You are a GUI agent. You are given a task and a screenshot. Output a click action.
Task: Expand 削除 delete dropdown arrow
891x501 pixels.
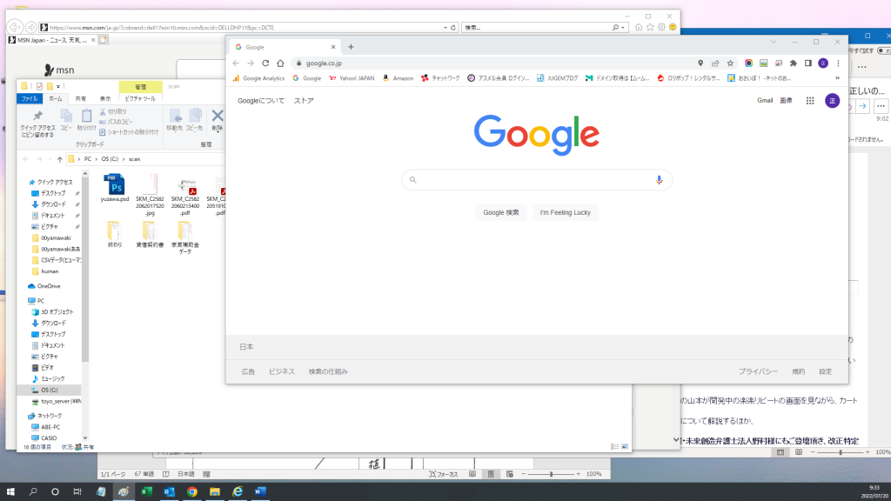pyautogui.click(x=217, y=131)
